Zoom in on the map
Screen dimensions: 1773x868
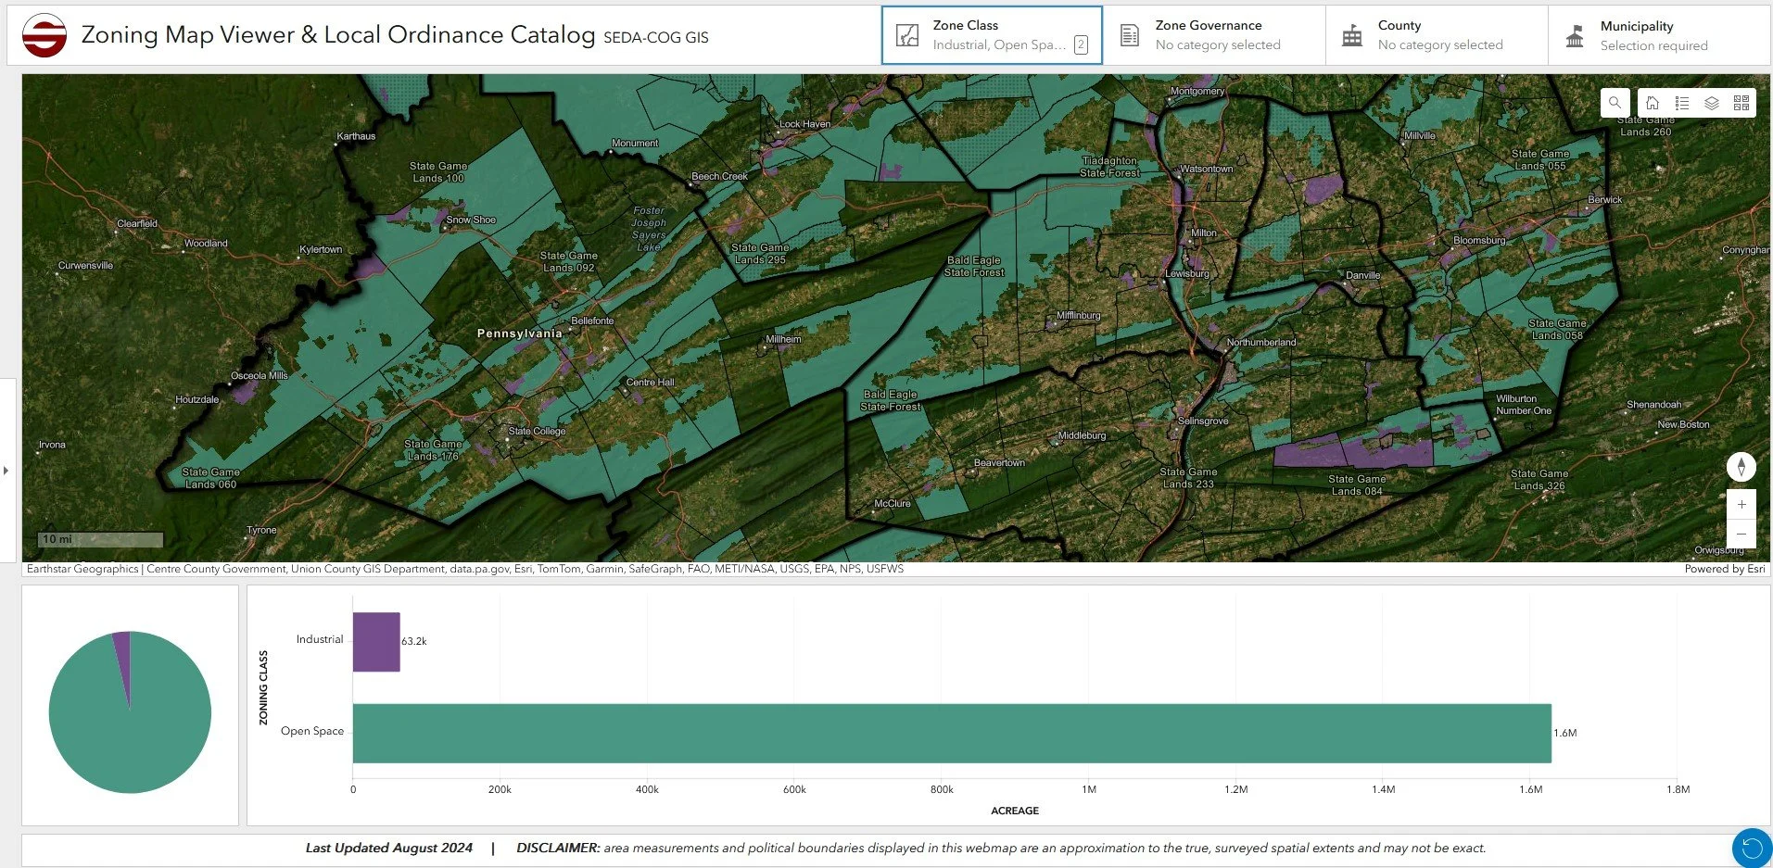tap(1741, 505)
